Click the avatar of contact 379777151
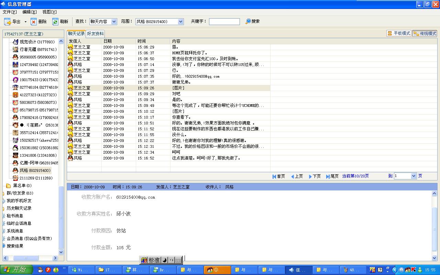The width and height of the screenshot is (440, 275). (15, 72)
